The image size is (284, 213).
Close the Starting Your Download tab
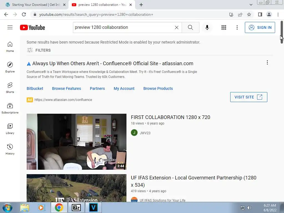64,5
